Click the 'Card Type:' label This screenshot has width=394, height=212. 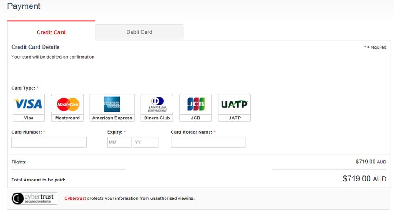tap(25, 88)
